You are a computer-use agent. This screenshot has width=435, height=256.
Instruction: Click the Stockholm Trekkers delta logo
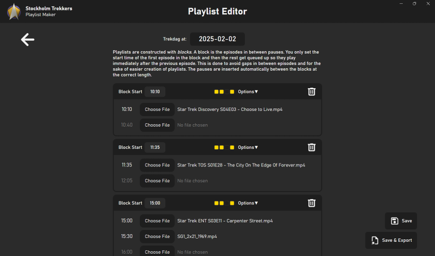(x=14, y=12)
